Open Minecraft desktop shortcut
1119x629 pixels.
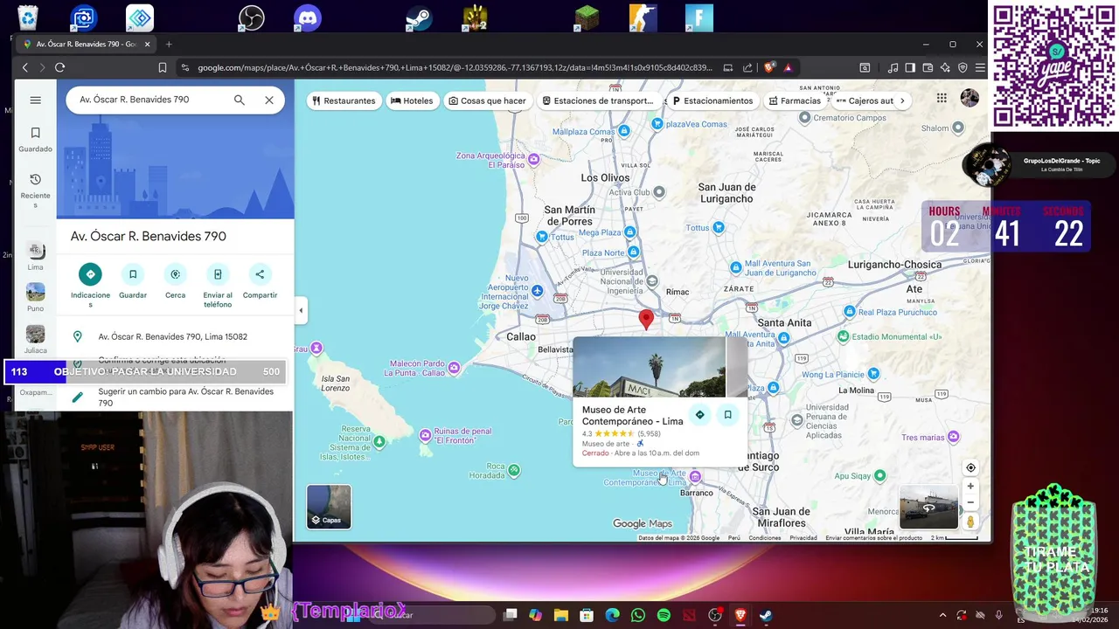587,17
